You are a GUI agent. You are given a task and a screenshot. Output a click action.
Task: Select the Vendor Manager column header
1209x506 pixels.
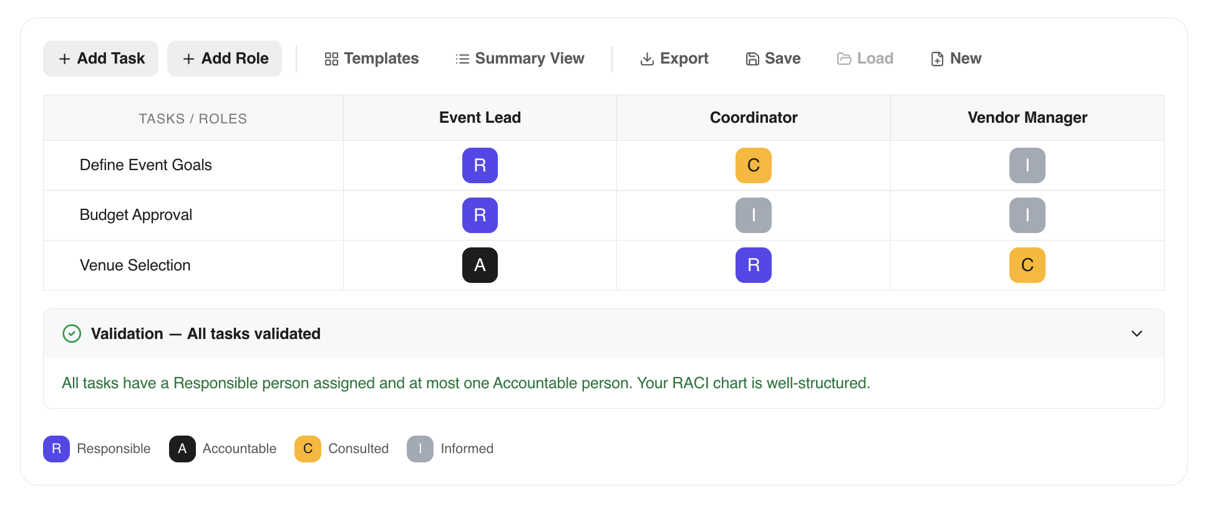1027,118
